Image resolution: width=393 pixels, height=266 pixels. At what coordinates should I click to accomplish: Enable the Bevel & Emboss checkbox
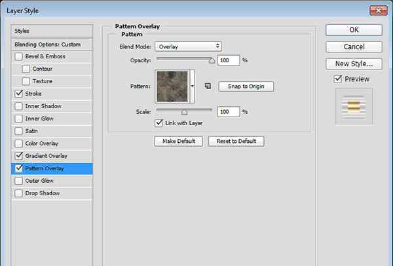coord(18,56)
